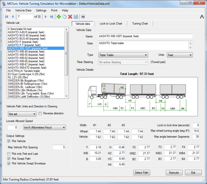Go to next vehicle record
Image resolution: width=207 pixels, height=184 pixels.
[x=46, y=17]
